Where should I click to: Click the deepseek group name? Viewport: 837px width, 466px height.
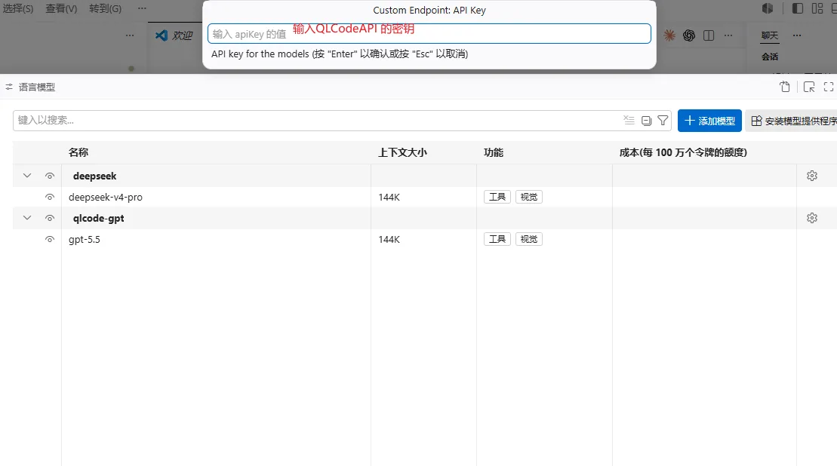tap(94, 176)
